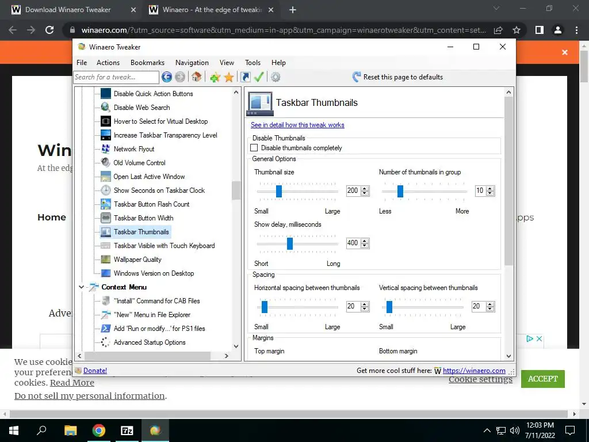This screenshot has height=442, width=589.
Task: Open the Actions menu
Action: [108, 63]
